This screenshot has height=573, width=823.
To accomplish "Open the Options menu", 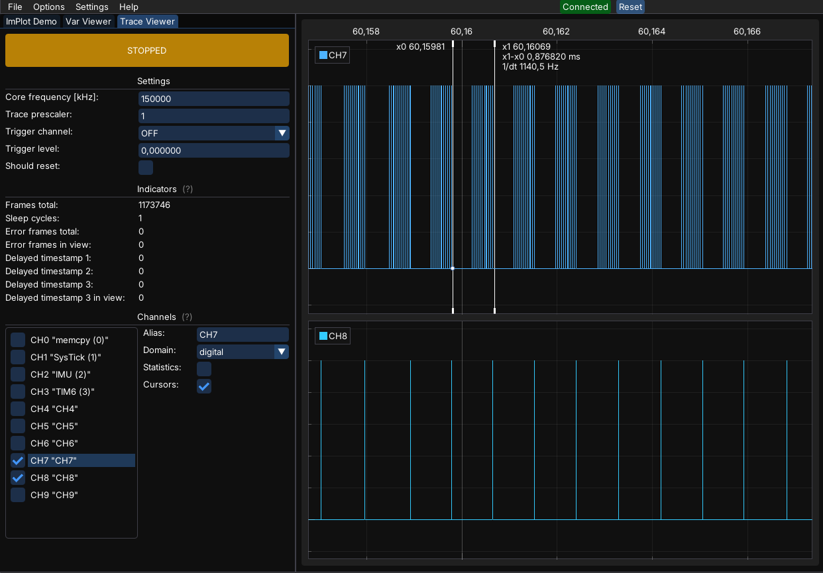I will 49,7.
